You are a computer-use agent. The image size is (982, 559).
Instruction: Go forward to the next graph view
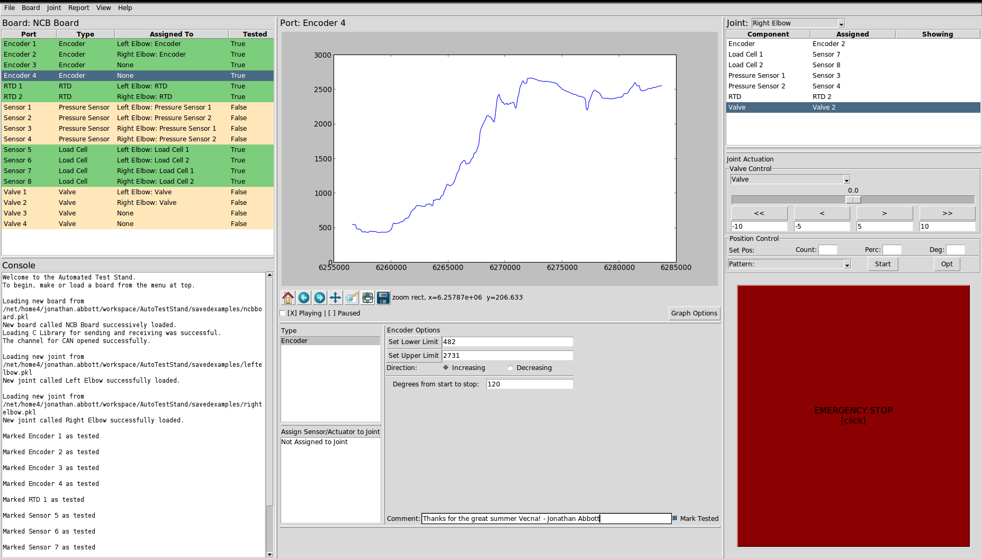(320, 297)
